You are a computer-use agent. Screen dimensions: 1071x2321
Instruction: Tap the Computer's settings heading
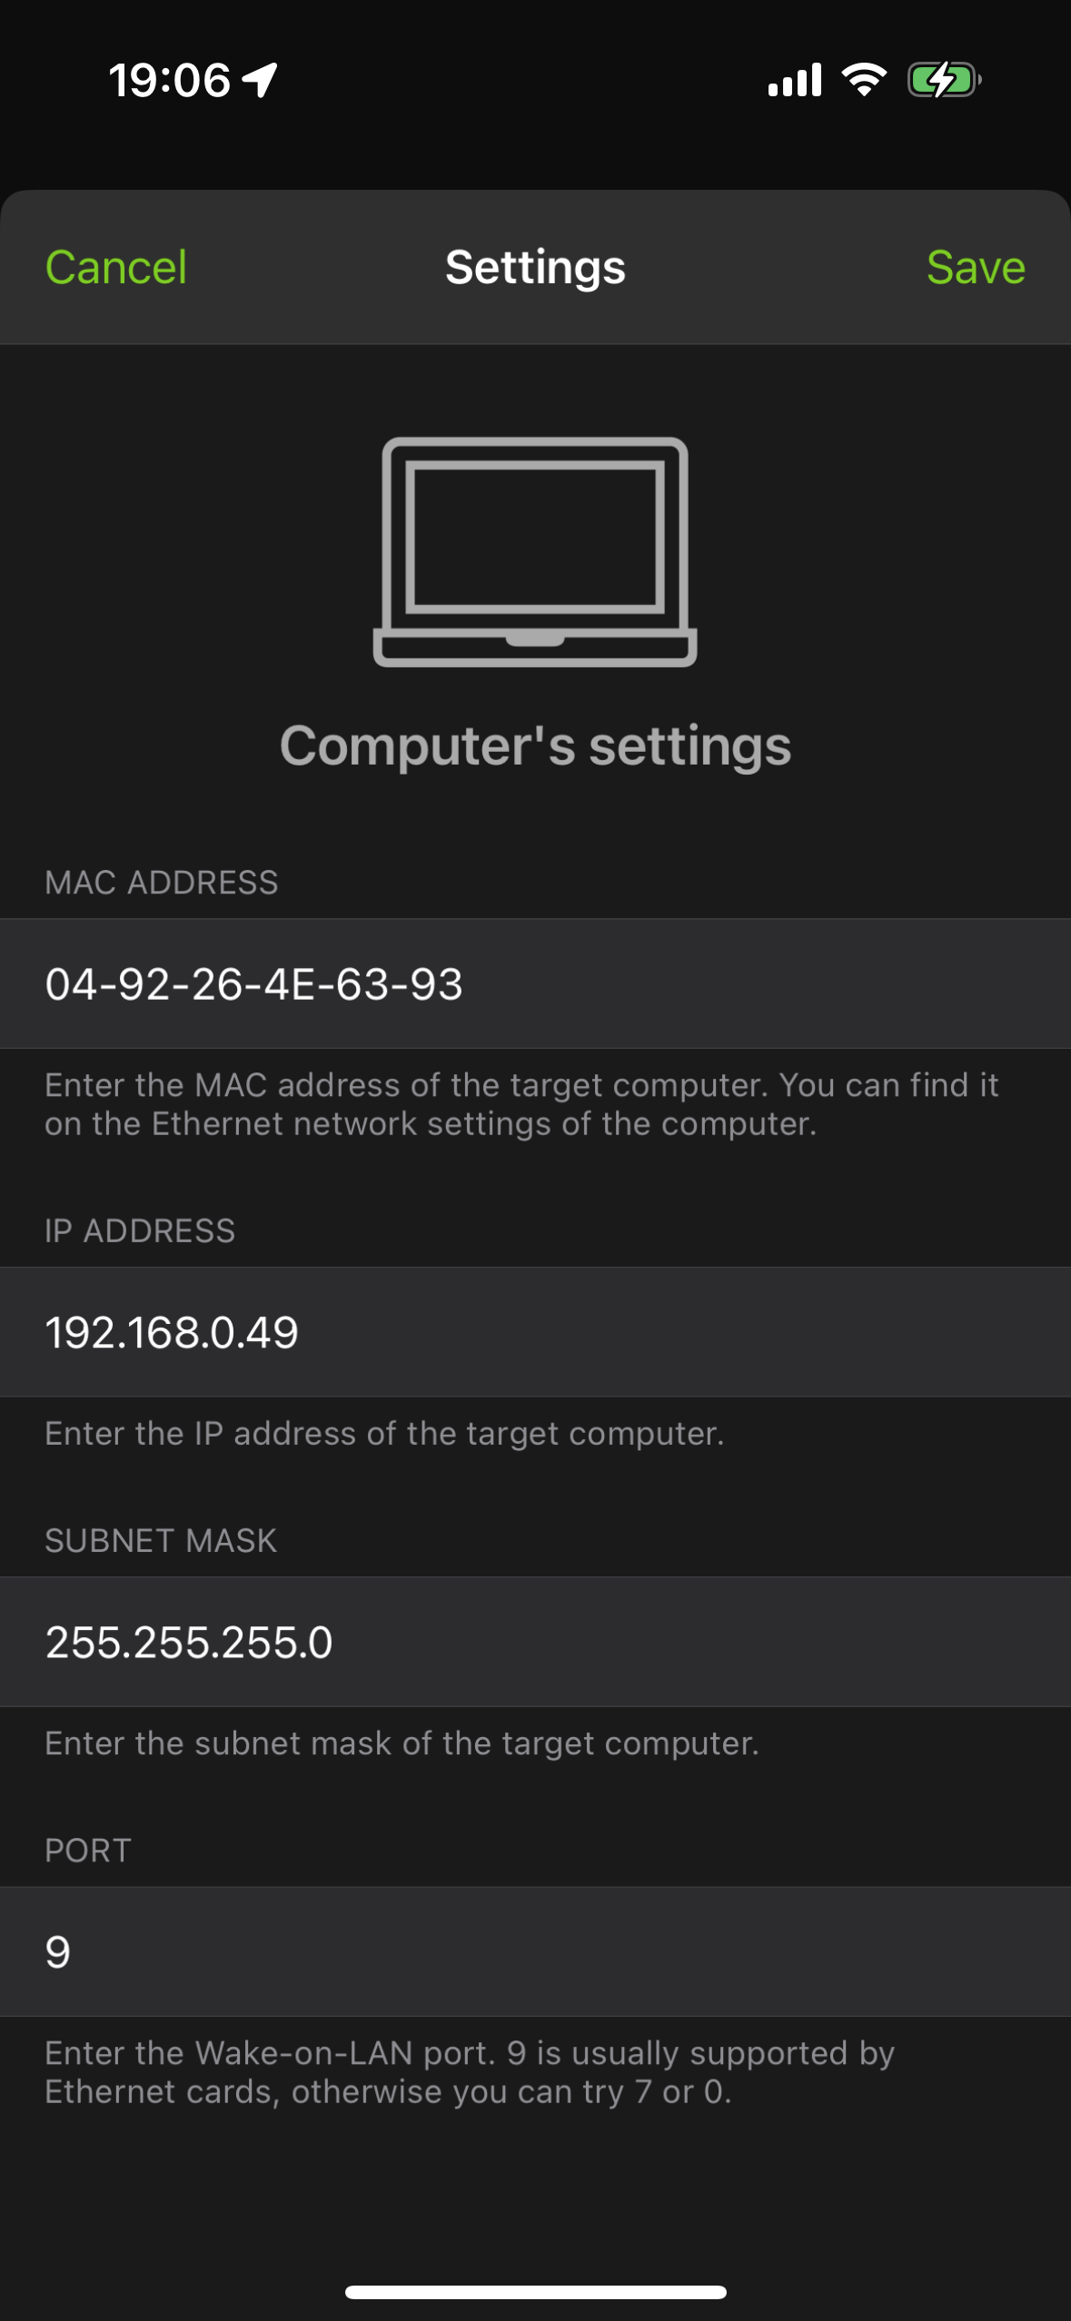tap(535, 746)
